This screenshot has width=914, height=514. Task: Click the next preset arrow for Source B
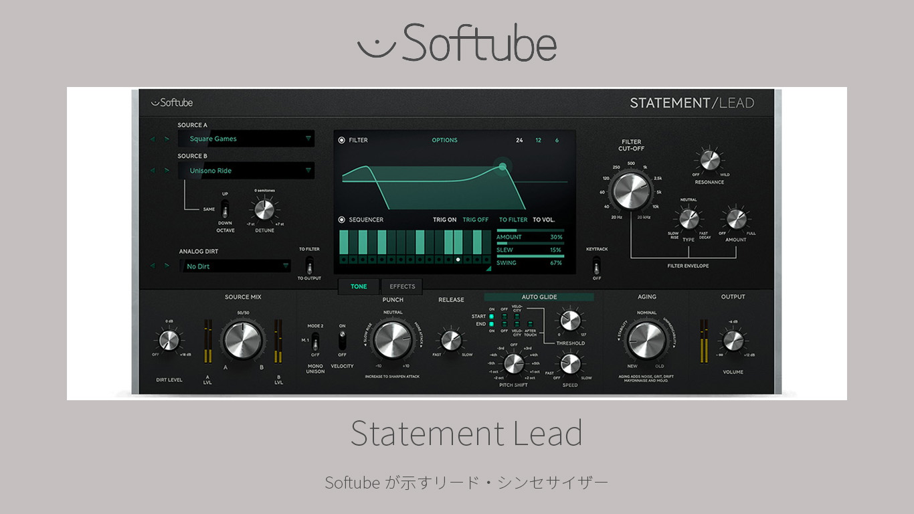[x=167, y=171]
